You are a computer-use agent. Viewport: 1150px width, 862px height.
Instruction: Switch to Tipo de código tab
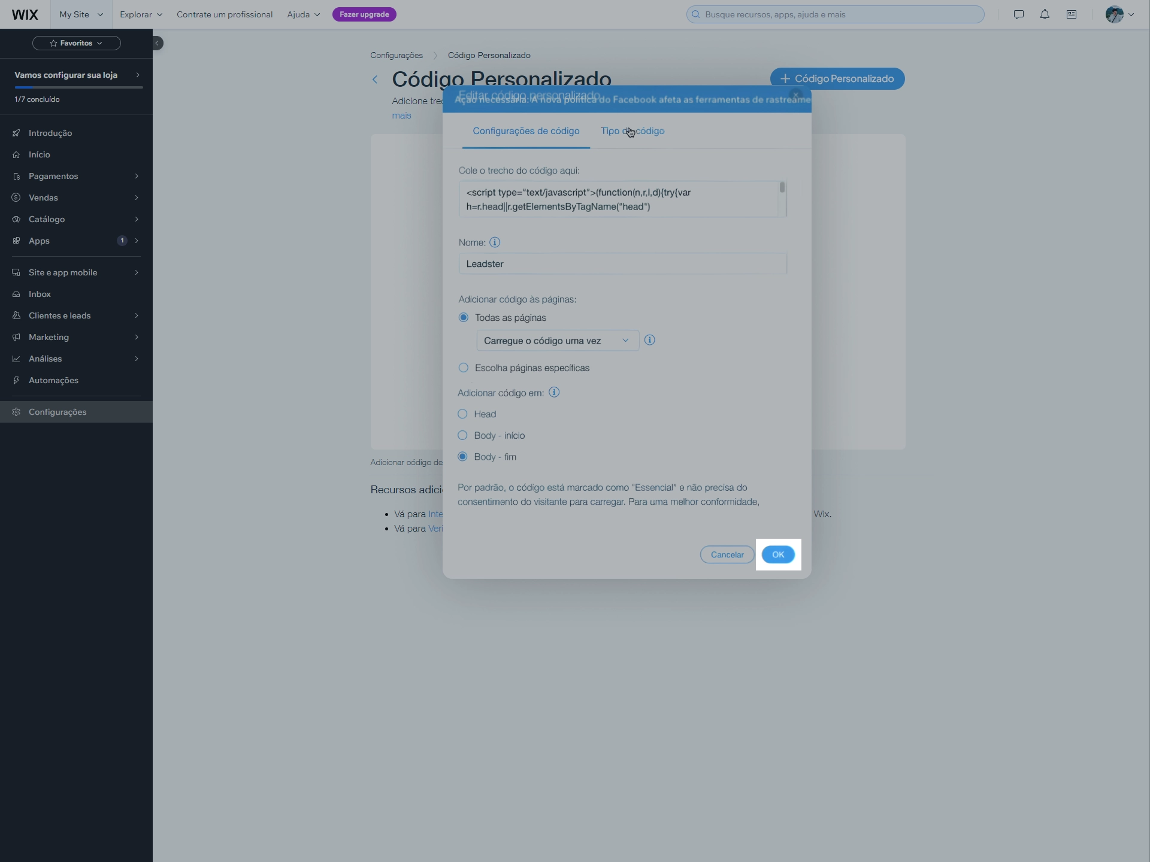click(632, 131)
